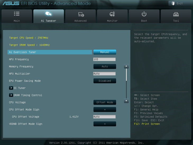
Task: Click the APU Frequency input field
Action: point(104,59)
